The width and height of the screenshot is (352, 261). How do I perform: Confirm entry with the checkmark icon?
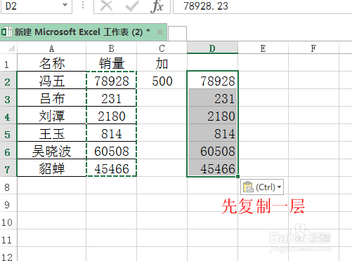click(x=131, y=6)
